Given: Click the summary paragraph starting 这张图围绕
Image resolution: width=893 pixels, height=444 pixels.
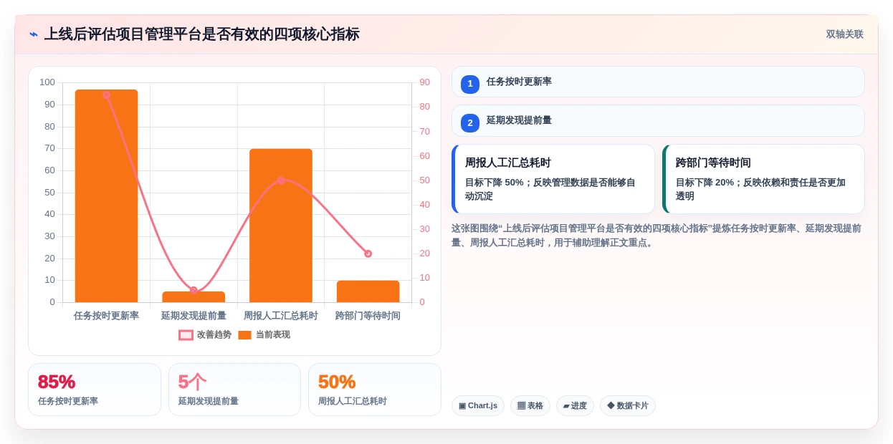Looking at the screenshot, I should [x=656, y=236].
